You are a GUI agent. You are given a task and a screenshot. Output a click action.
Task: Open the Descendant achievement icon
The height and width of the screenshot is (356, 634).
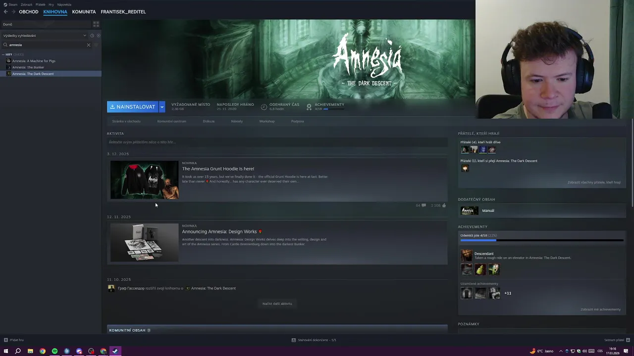tap(467, 255)
